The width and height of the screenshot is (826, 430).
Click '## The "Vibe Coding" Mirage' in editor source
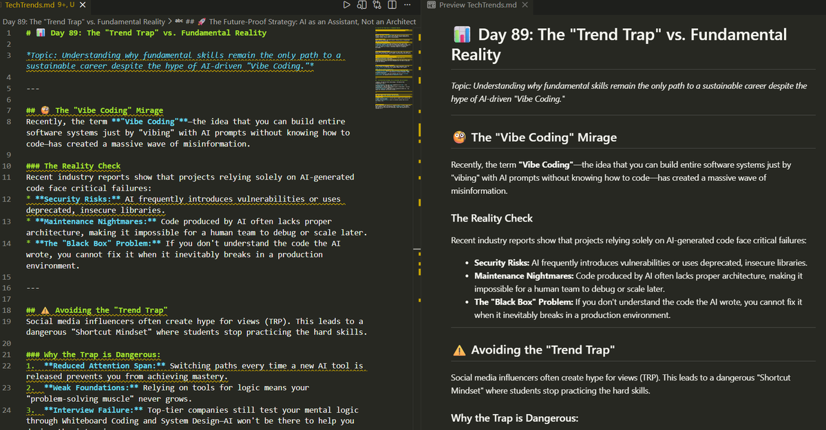94,110
